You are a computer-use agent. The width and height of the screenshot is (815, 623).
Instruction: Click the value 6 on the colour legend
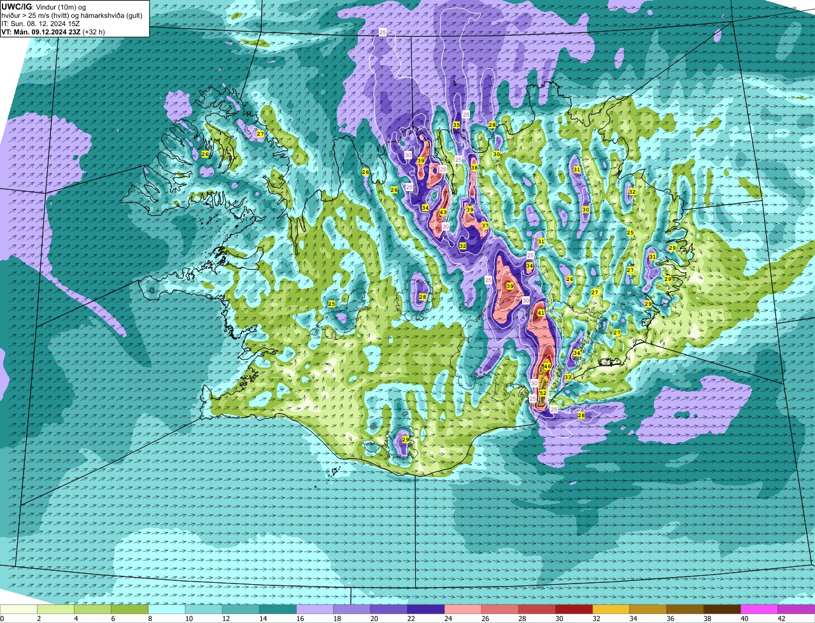point(113,619)
